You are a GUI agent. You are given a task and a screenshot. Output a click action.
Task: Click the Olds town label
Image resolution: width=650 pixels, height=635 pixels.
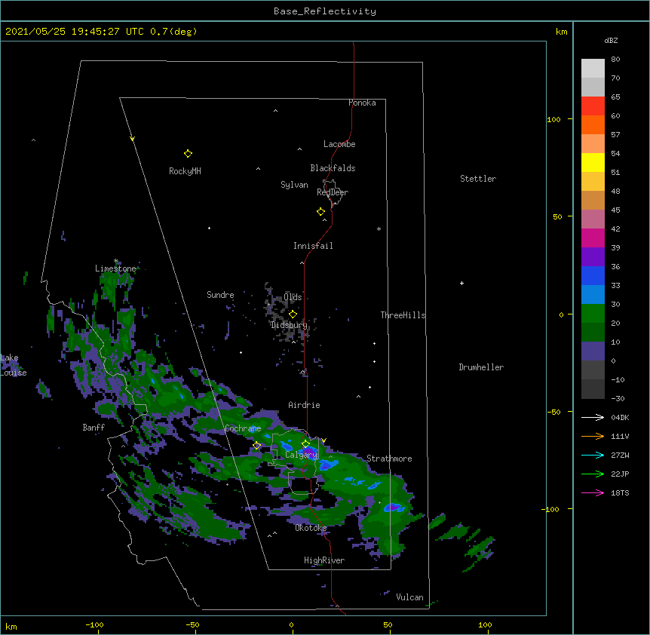tap(293, 297)
